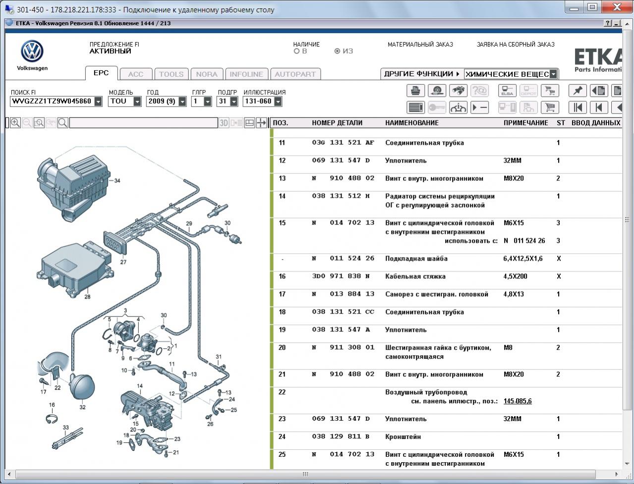Open the ГОД dropdown showing 2009 (9)

tap(182, 102)
